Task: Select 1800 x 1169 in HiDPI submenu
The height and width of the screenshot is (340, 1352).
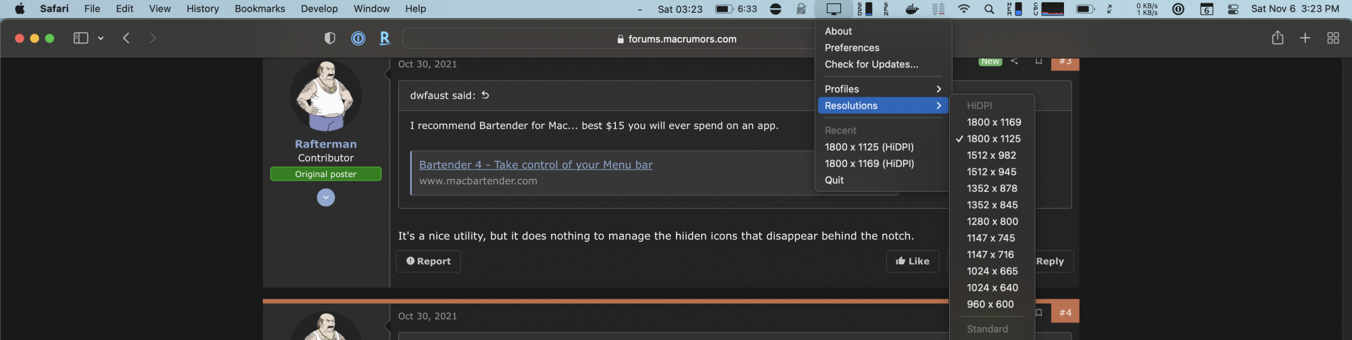Action: [992, 122]
